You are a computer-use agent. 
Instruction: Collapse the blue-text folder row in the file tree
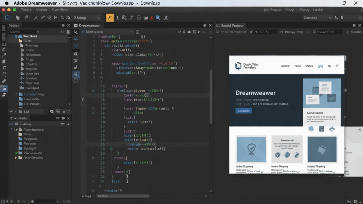pyautogui.click(x=16, y=94)
